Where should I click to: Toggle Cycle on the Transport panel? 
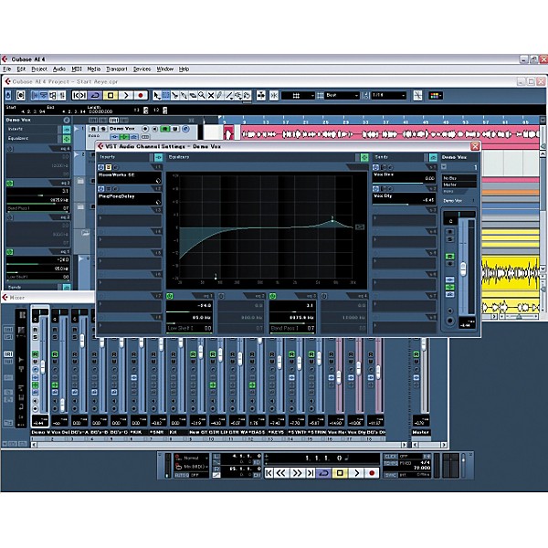324,473
